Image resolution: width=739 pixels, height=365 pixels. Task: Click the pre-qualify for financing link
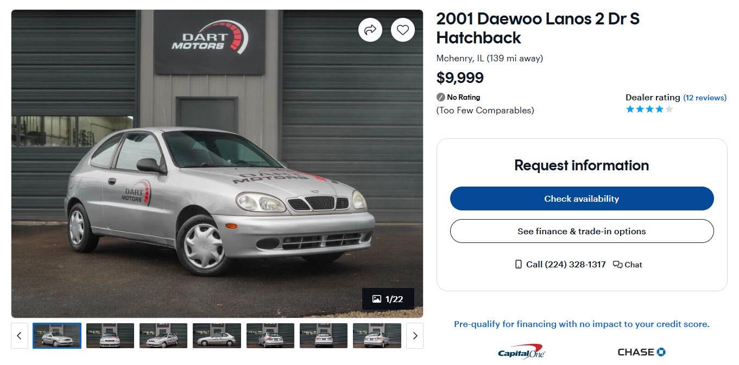coord(582,324)
